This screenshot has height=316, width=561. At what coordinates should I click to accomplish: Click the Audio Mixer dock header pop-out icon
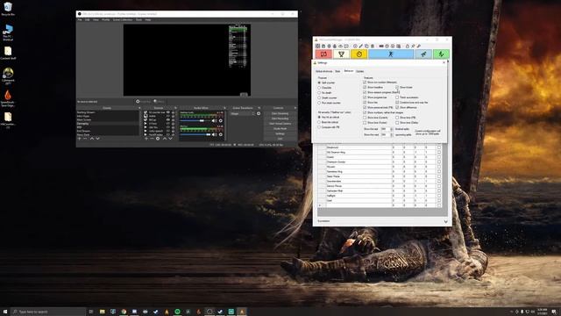pyautogui.click(x=224, y=108)
